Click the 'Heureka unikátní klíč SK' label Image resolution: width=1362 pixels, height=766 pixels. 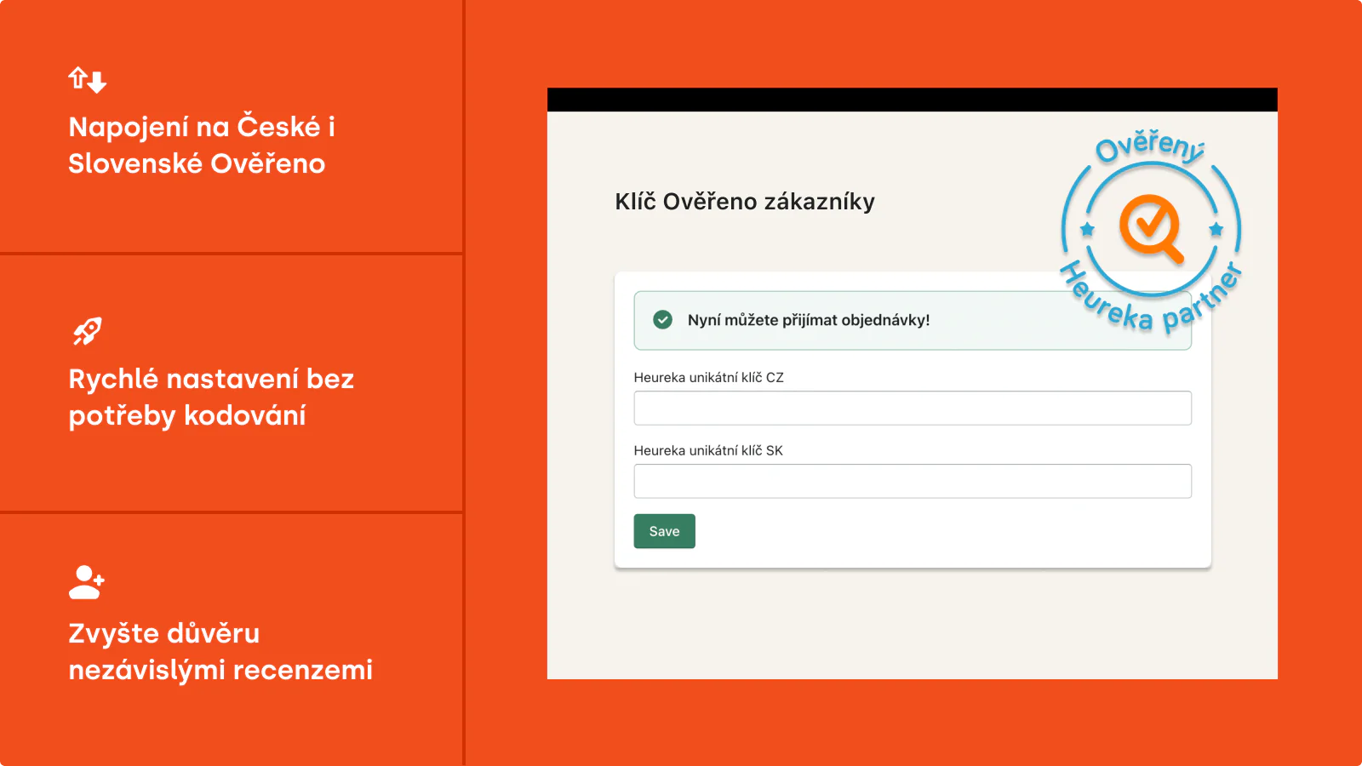(708, 450)
